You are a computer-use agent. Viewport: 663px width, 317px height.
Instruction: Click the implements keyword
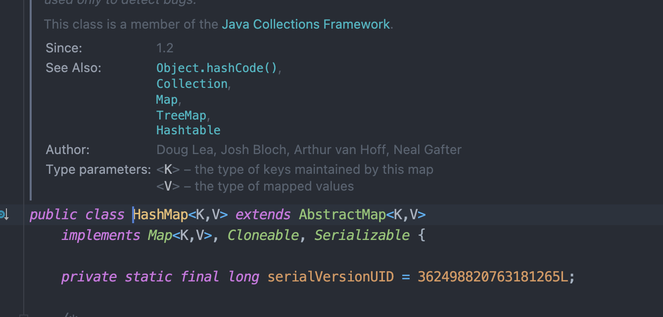(x=101, y=235)
